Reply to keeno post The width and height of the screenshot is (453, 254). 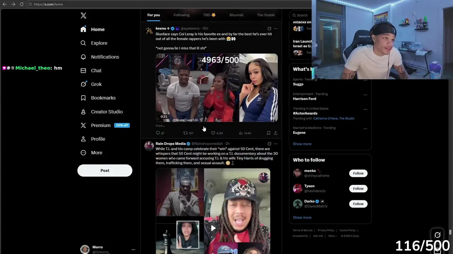click(160, 133)
